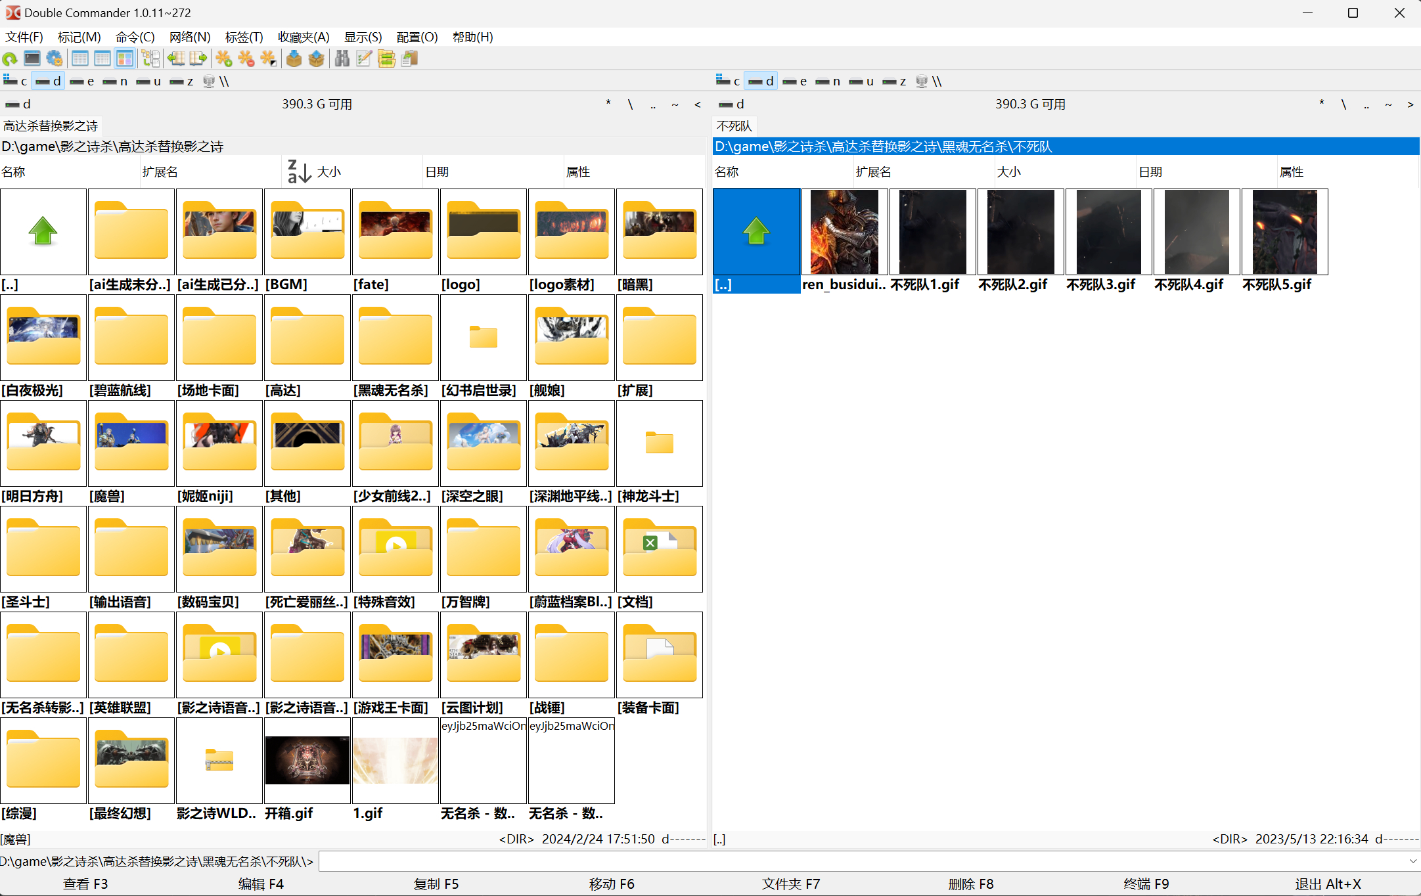The image size is (1421, 896).
Task: Enable columns full view mode in toolbar
Action: [102, 59]
